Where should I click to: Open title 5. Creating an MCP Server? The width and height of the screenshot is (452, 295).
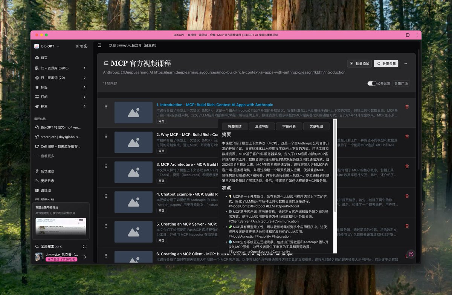(186, 224)
